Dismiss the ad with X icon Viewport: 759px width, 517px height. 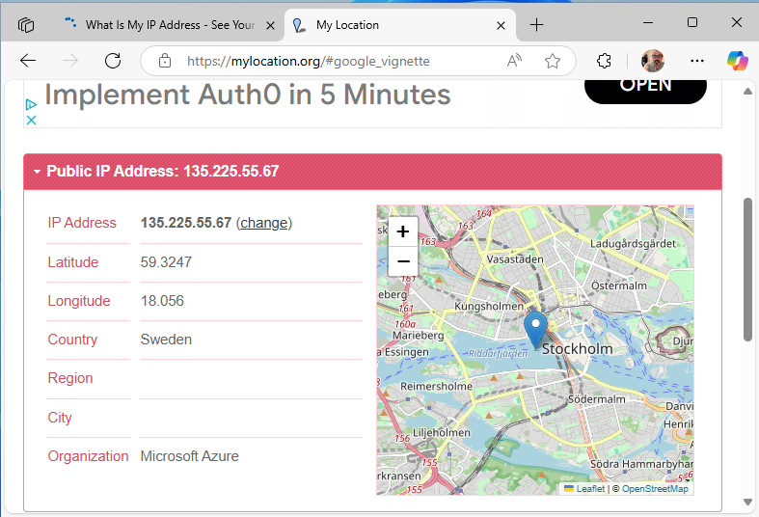[31, 120]
